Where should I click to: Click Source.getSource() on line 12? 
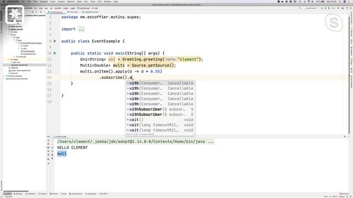153,65
